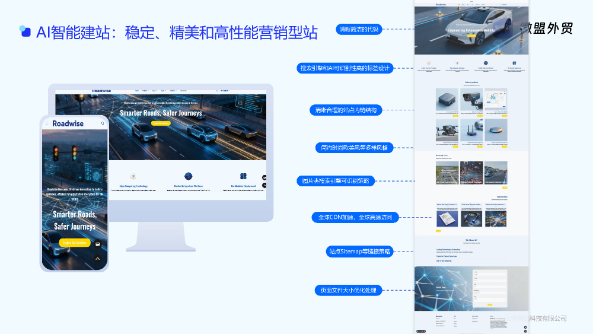Open the chat bubble icon on phone mockup

tap(98, 244)
